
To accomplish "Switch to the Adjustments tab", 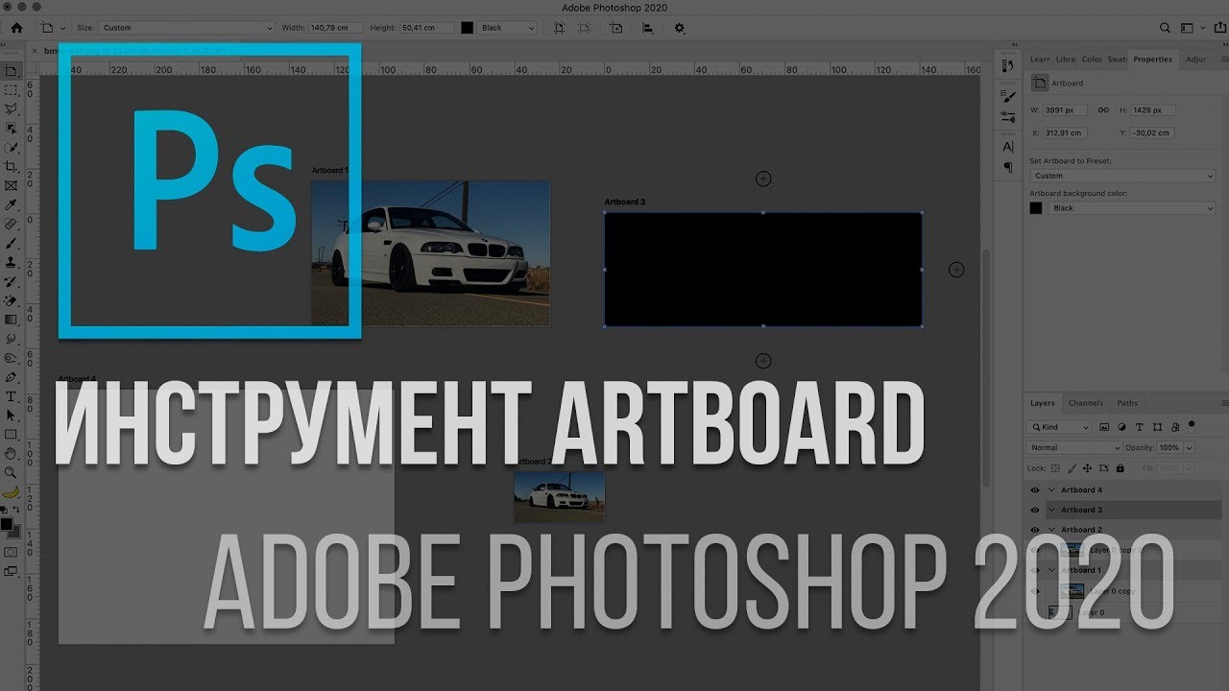I will click(x=1195, y=60).
